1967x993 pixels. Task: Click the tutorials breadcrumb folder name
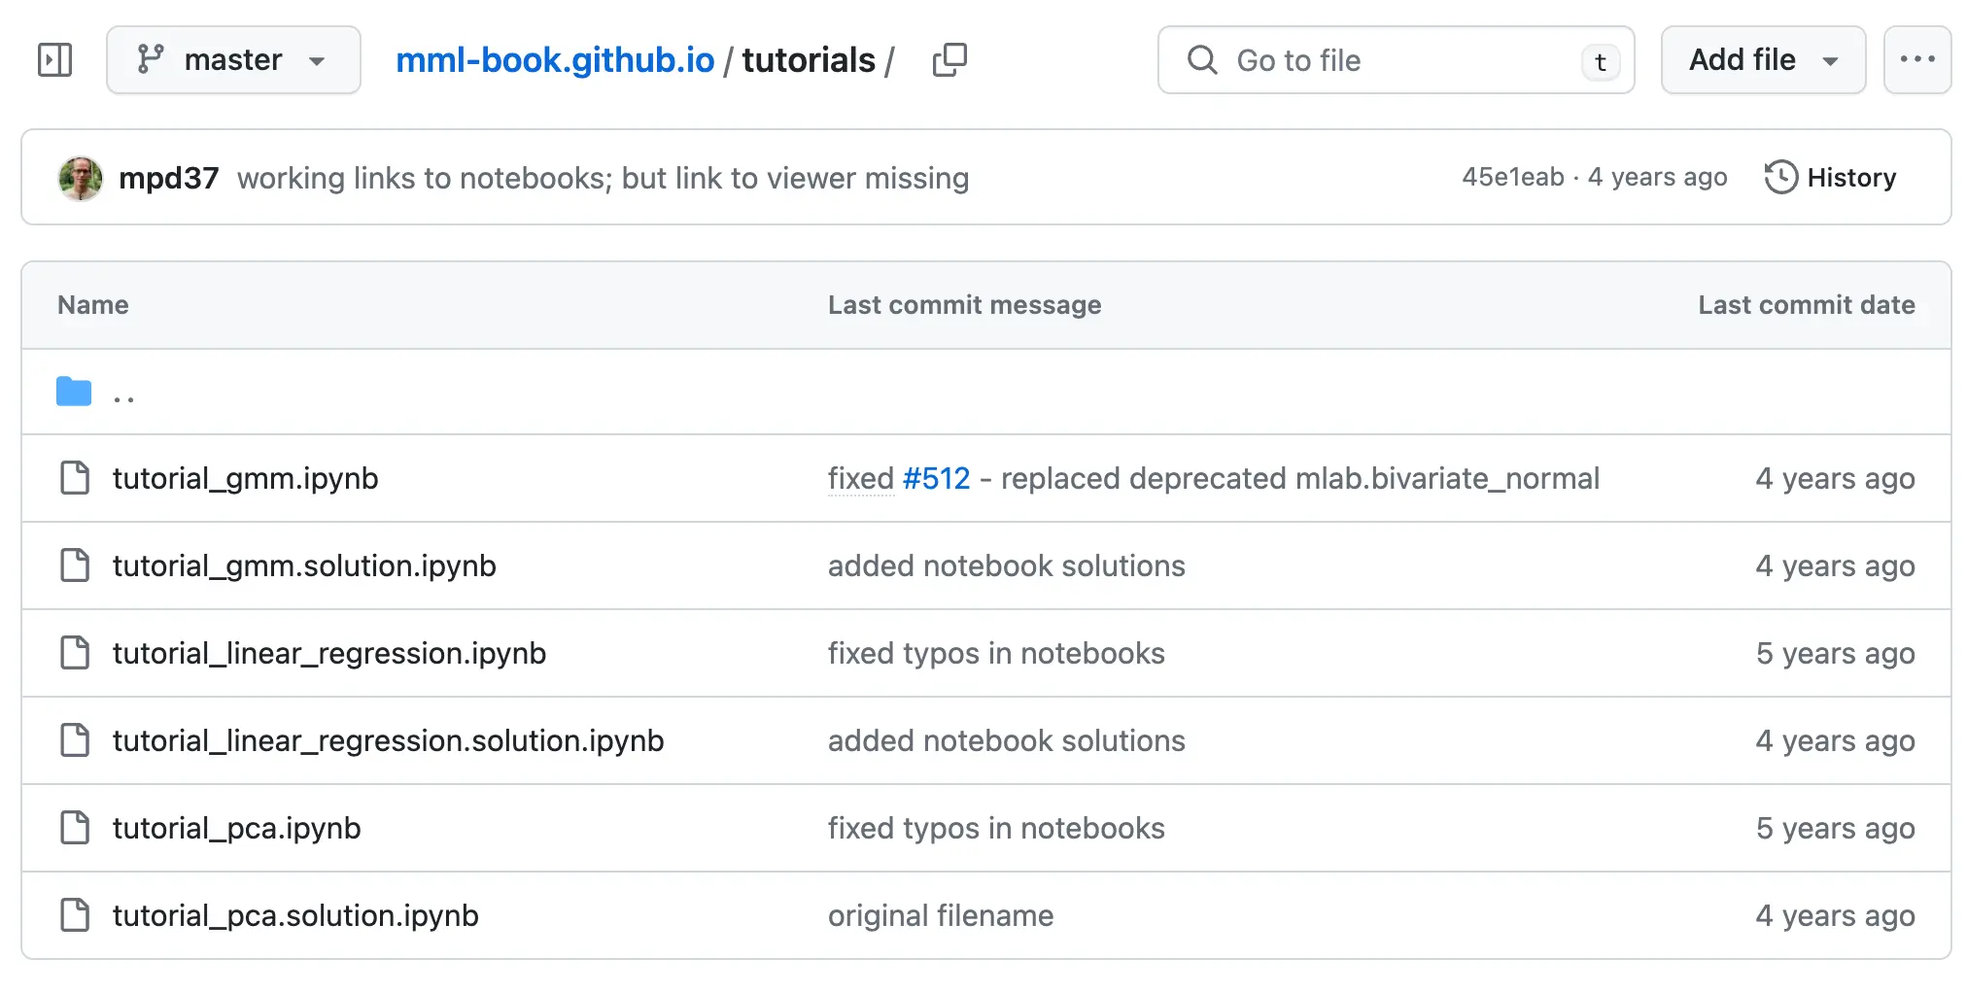tap(809, 60)
